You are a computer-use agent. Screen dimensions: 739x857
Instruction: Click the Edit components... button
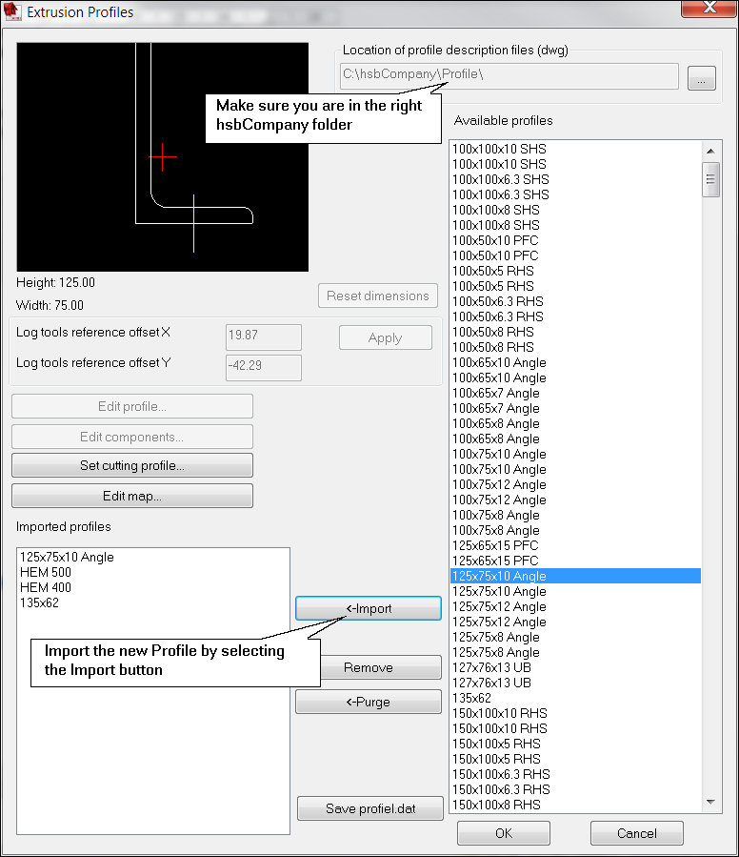(x=132, y=437)
